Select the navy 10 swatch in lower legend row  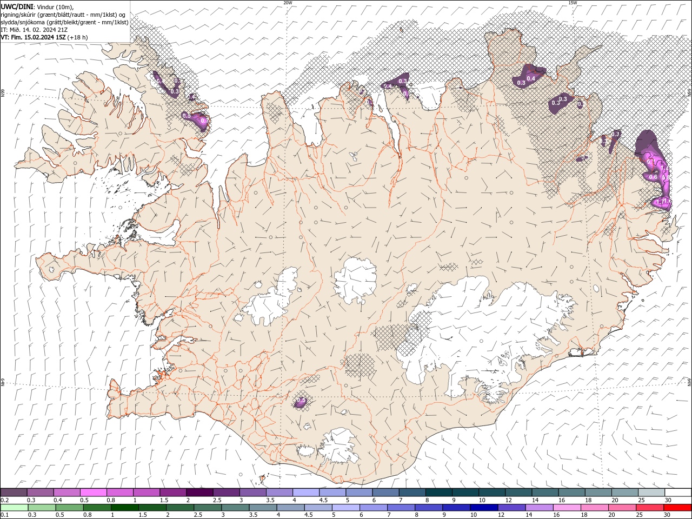coord(483,508)
